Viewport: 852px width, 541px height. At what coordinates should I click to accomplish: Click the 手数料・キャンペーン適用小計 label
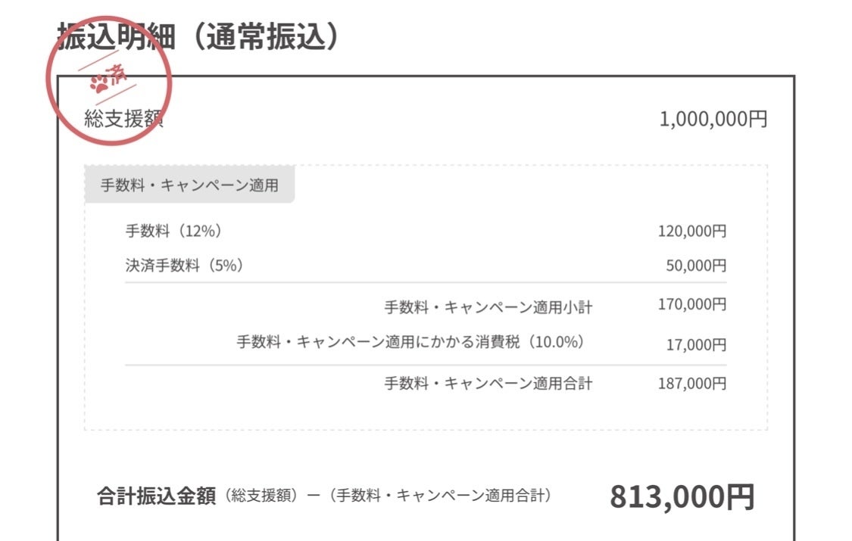point(488,307)
